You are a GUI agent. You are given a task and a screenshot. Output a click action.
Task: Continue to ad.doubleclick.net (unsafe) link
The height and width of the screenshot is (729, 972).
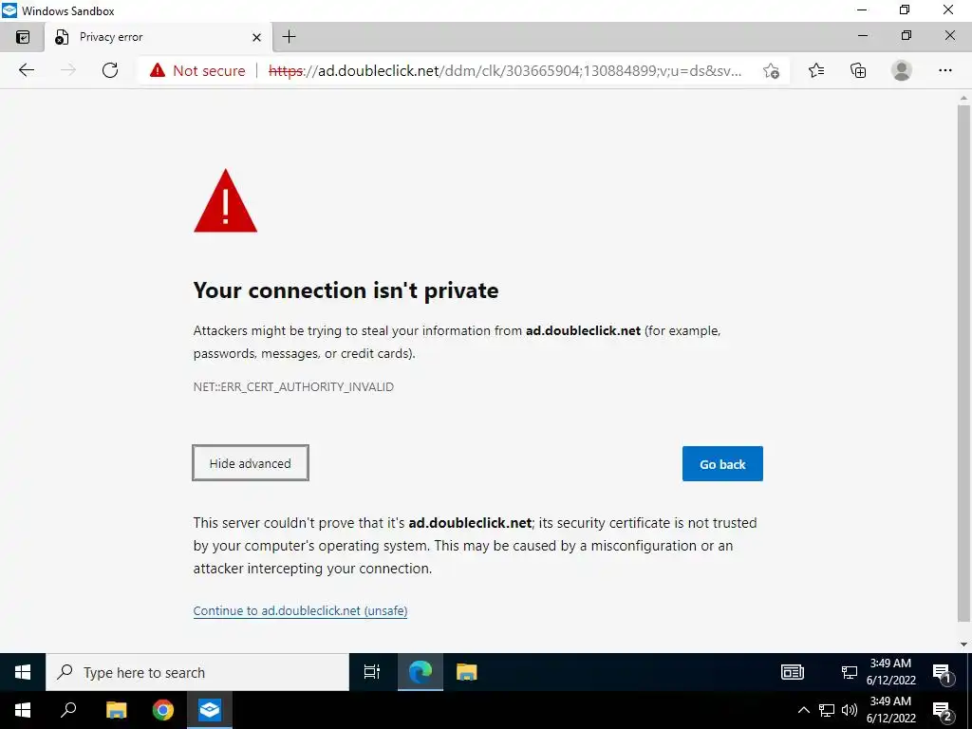point(300,610)
